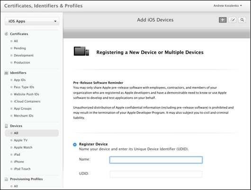The width and height of the screenshot is (251, 190).
Task: Click the Provisioning Profiles heading
Action: pos(27,179)
